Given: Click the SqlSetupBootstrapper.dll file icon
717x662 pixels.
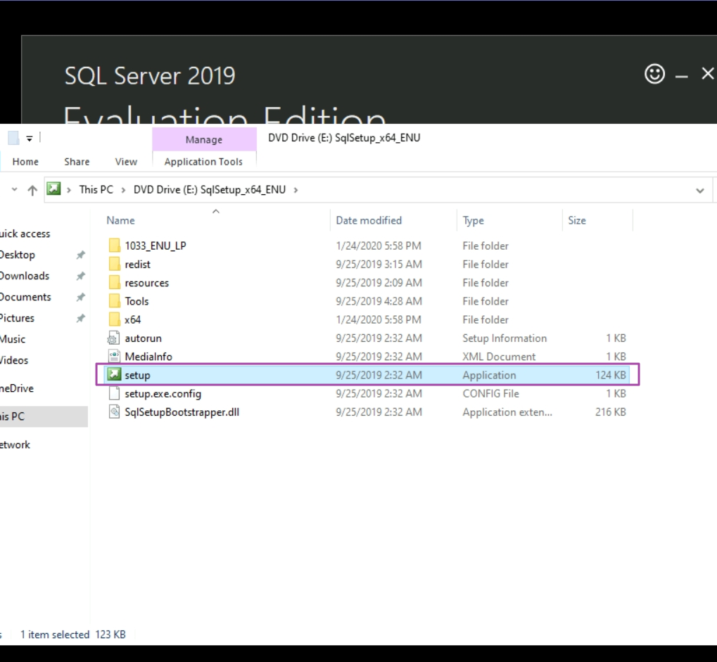Looking at the screenshot, I should coord(114,412).
